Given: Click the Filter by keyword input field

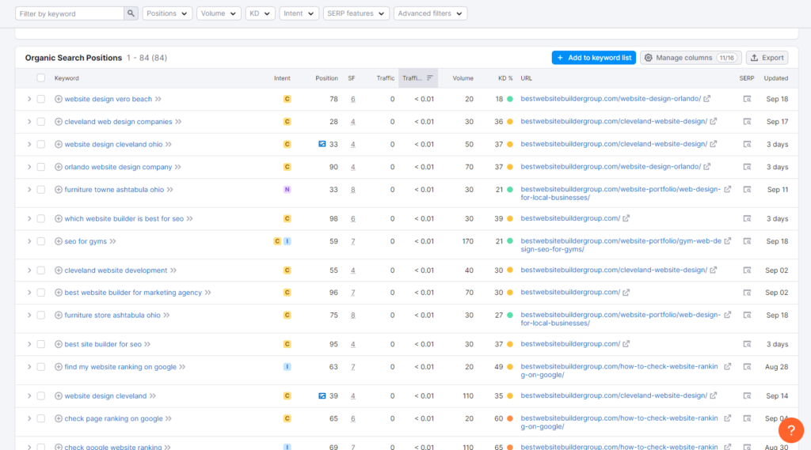Looking at the screenshot, I should point(70,13).
